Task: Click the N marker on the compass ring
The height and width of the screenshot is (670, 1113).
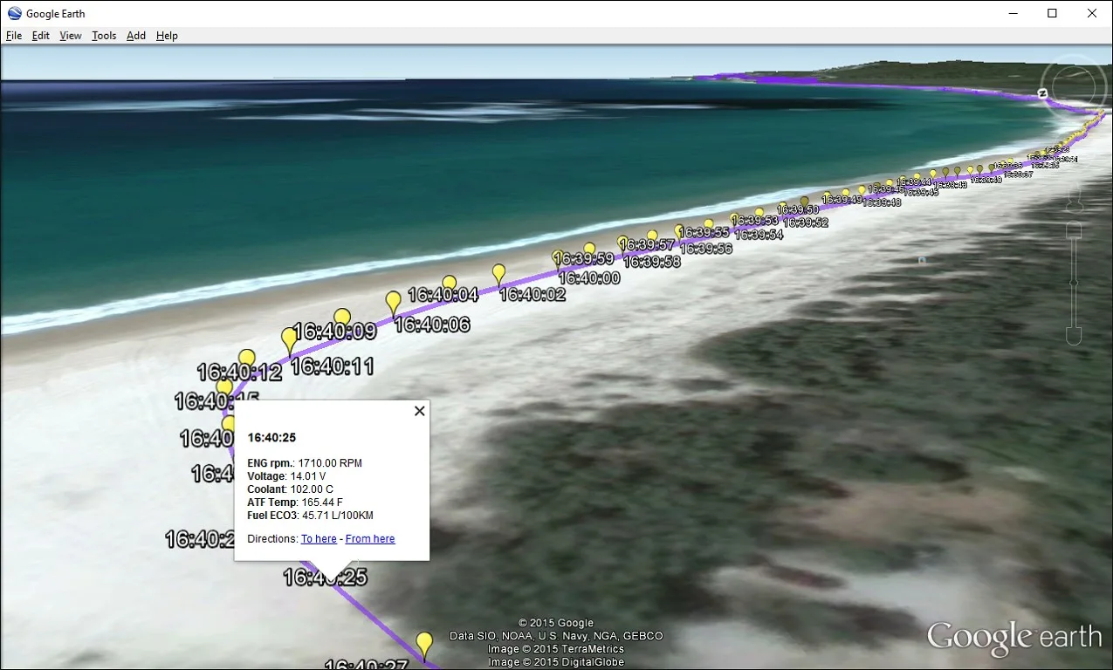Action: [1042, 92]
